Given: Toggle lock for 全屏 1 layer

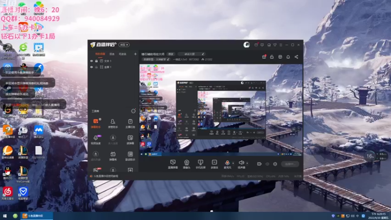Looking at the screenshot, I should click(x=96, y=67).
